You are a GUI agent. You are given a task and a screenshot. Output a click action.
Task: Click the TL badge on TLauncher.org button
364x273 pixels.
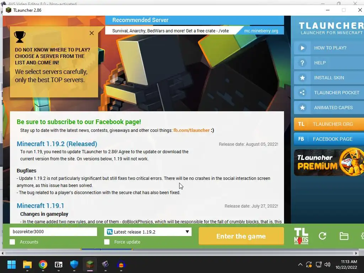[x=301, y=124]
